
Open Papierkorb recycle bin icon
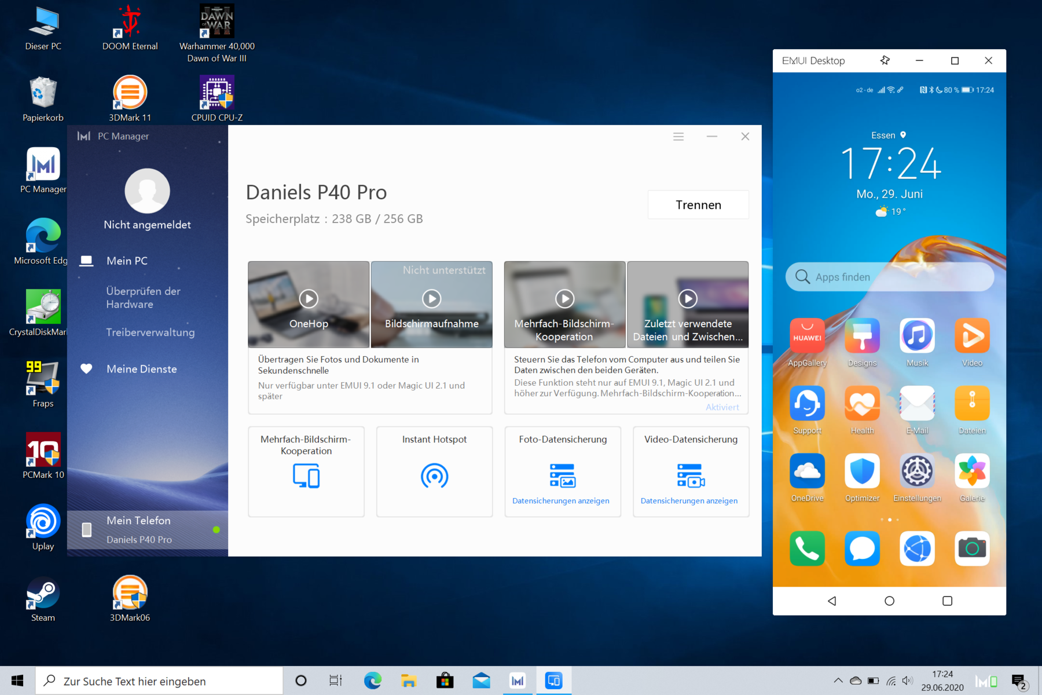(x=43, y=98)
